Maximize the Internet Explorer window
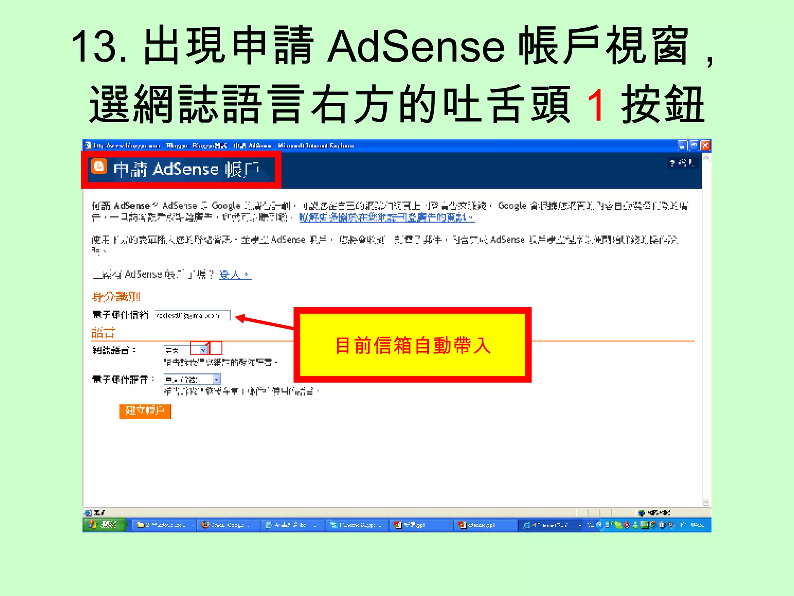Screen dimensions: 794x596 pyautogui.click(x=694, y=146)
